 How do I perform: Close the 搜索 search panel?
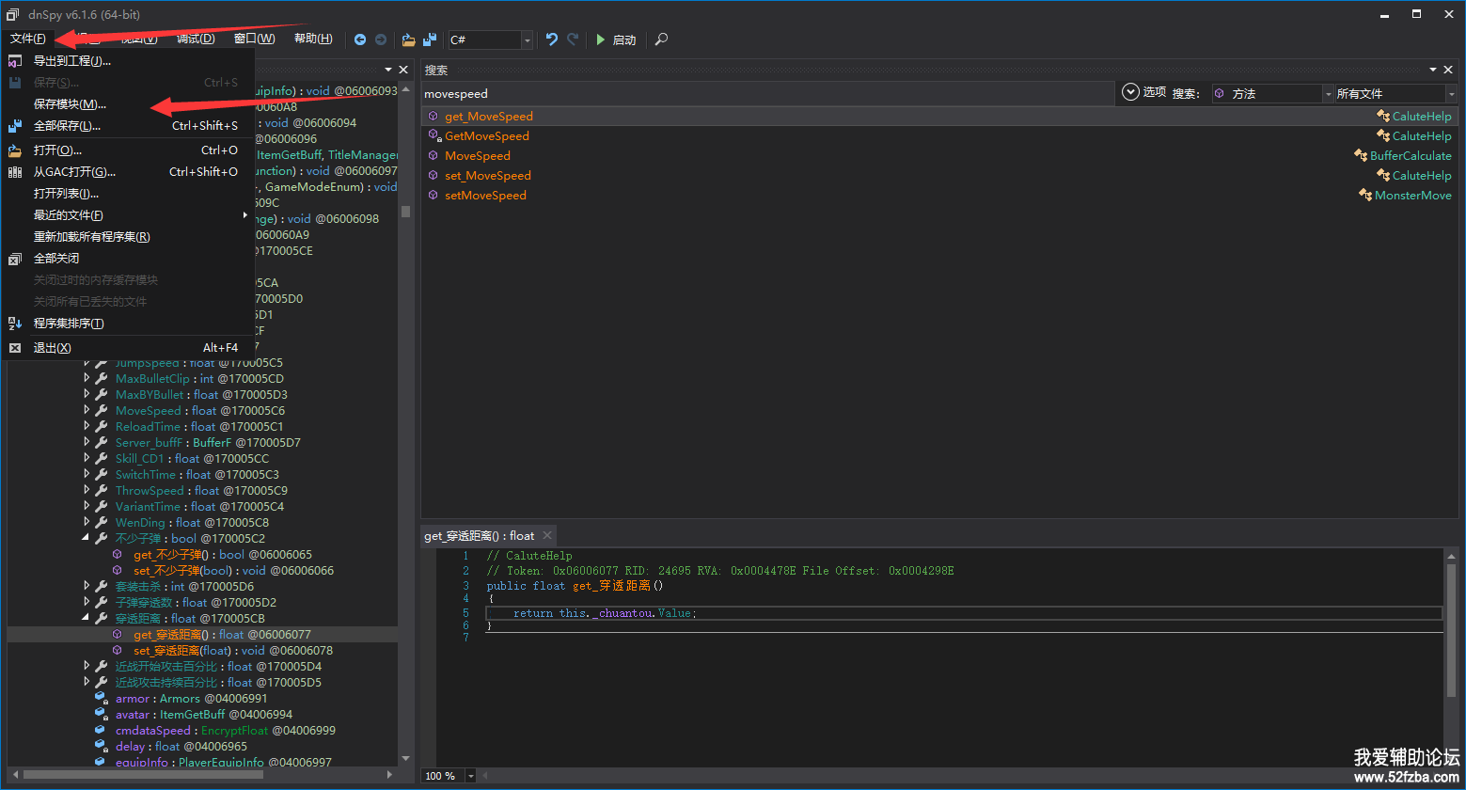1449,71
